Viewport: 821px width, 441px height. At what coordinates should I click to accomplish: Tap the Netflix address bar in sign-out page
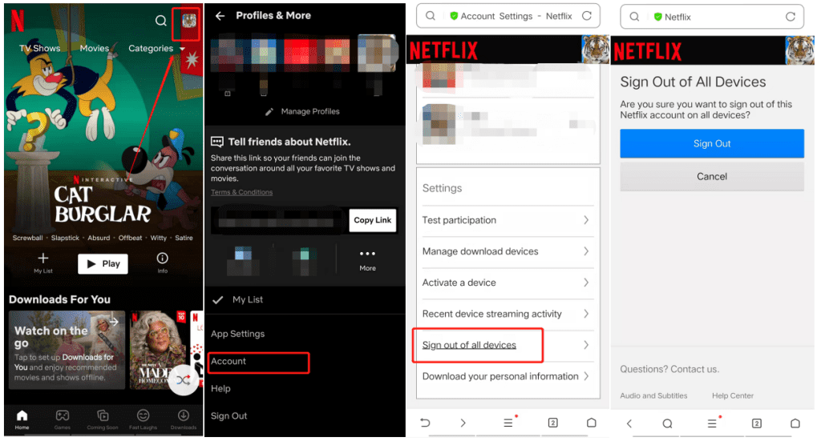tap(712, 18)
